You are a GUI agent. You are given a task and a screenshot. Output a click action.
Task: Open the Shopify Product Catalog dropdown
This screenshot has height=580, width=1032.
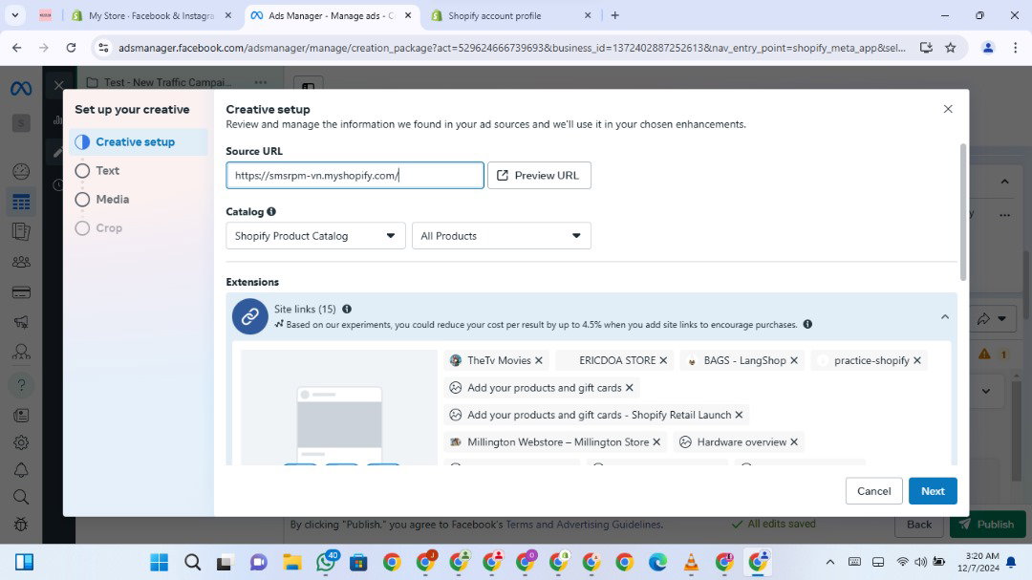coord(315,236)
